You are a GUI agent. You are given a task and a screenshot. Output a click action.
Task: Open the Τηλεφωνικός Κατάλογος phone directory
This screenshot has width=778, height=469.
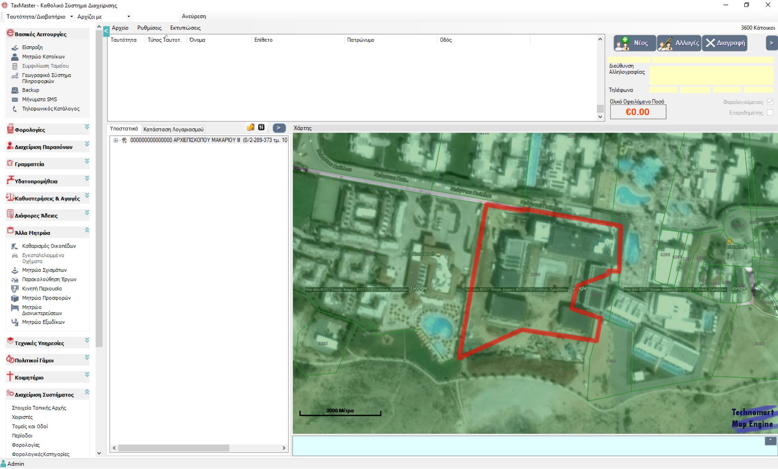(50, 109)
